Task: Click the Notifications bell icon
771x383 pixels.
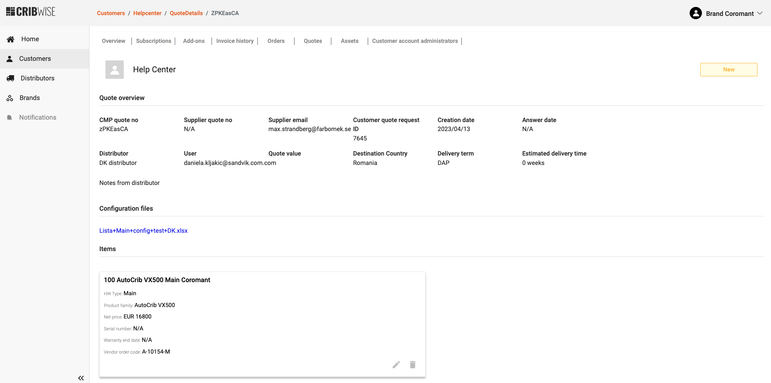Action: (x=10, y=118)
